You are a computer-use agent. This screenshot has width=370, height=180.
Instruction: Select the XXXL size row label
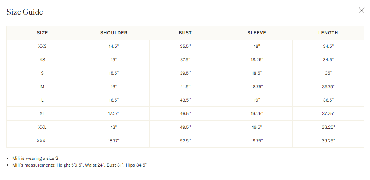pos(42,141)
